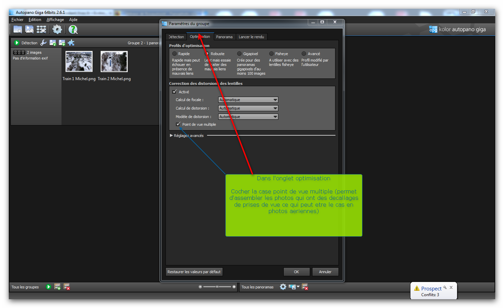Open the Modèle de distorsion dropdown

coord(248,117)
